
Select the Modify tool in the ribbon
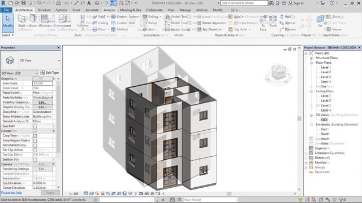click(8, 23)
